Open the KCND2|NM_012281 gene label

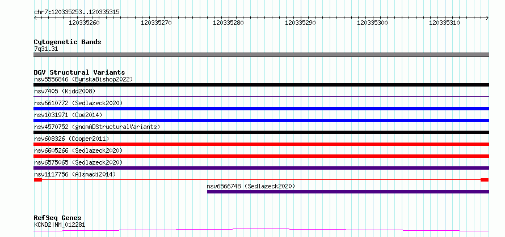(x=60, y=225)
